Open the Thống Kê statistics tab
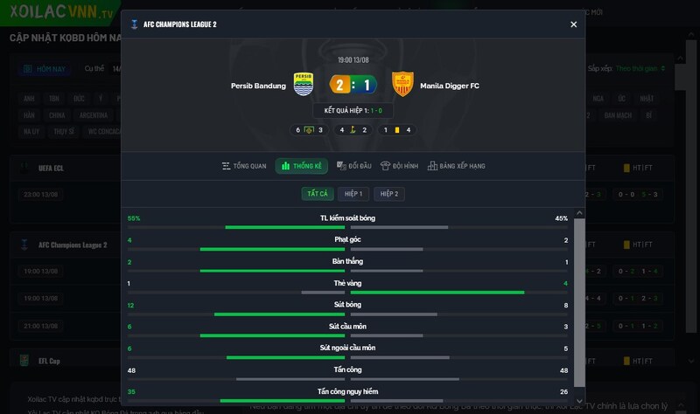Viewport: 700px width, 414px height. 302,166
